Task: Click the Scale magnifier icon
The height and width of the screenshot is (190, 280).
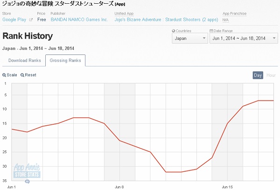Action: (x=5, y=75)
